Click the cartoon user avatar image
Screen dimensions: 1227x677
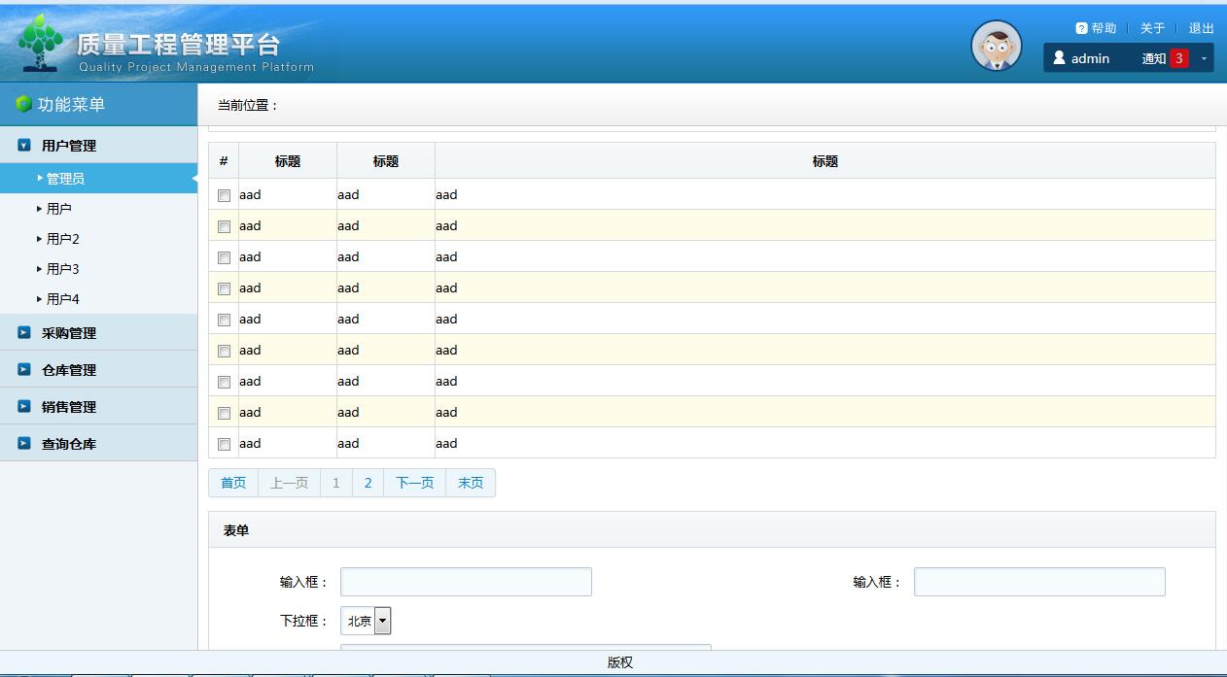(996, 46)
